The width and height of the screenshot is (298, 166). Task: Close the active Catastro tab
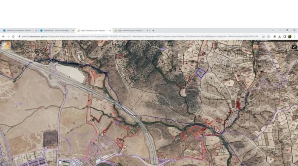pyautogui.click(x=110, y=31)
